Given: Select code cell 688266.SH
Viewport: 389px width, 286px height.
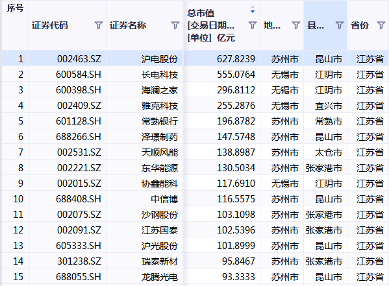Looking at the screenshot, I should 79,137.
